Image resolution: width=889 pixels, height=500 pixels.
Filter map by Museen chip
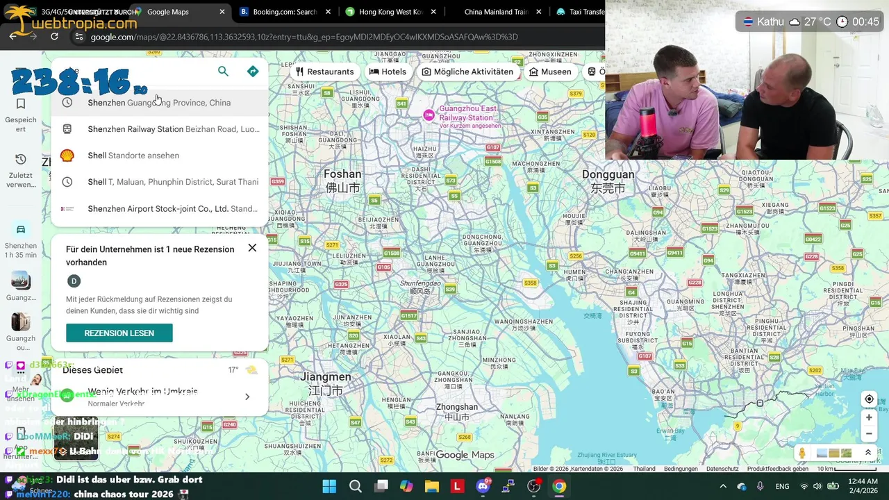pyautogui.click(x=550, y=72)
